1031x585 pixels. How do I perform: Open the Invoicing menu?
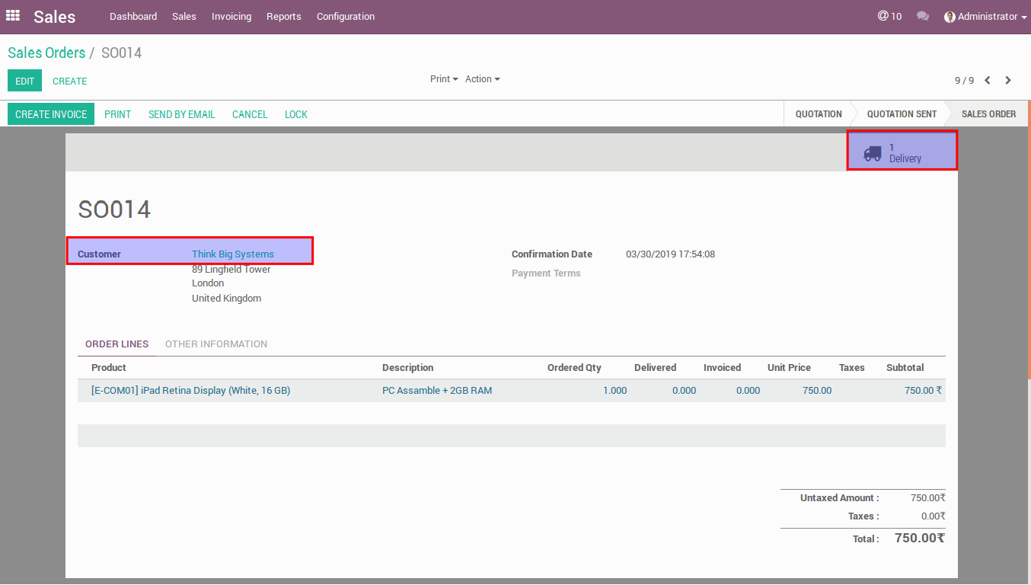(x=231, y=16)
